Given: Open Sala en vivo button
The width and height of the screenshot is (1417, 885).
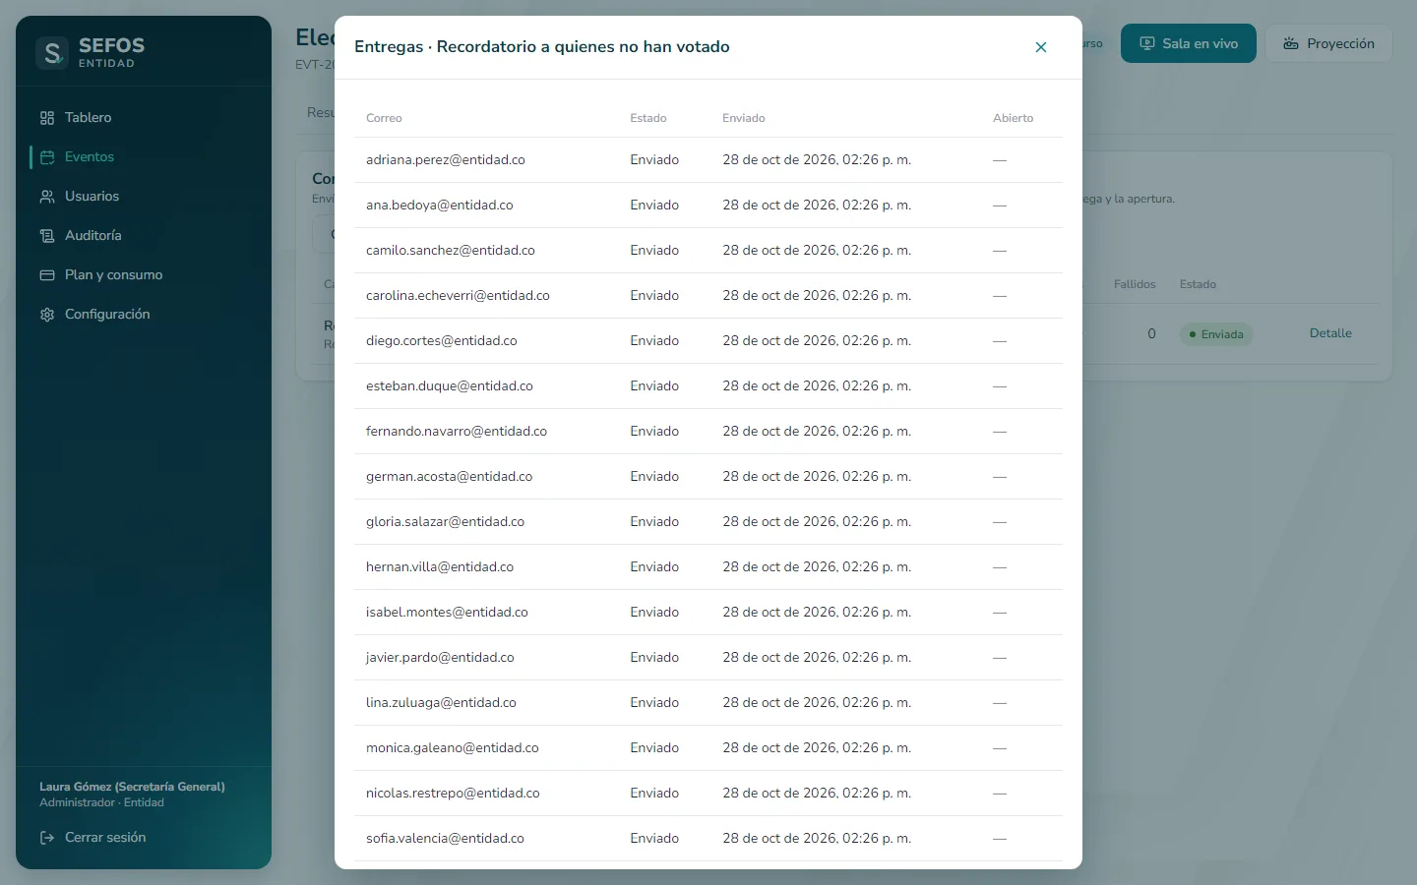Looking at the screenshot, I should [x=1189, y=43].
